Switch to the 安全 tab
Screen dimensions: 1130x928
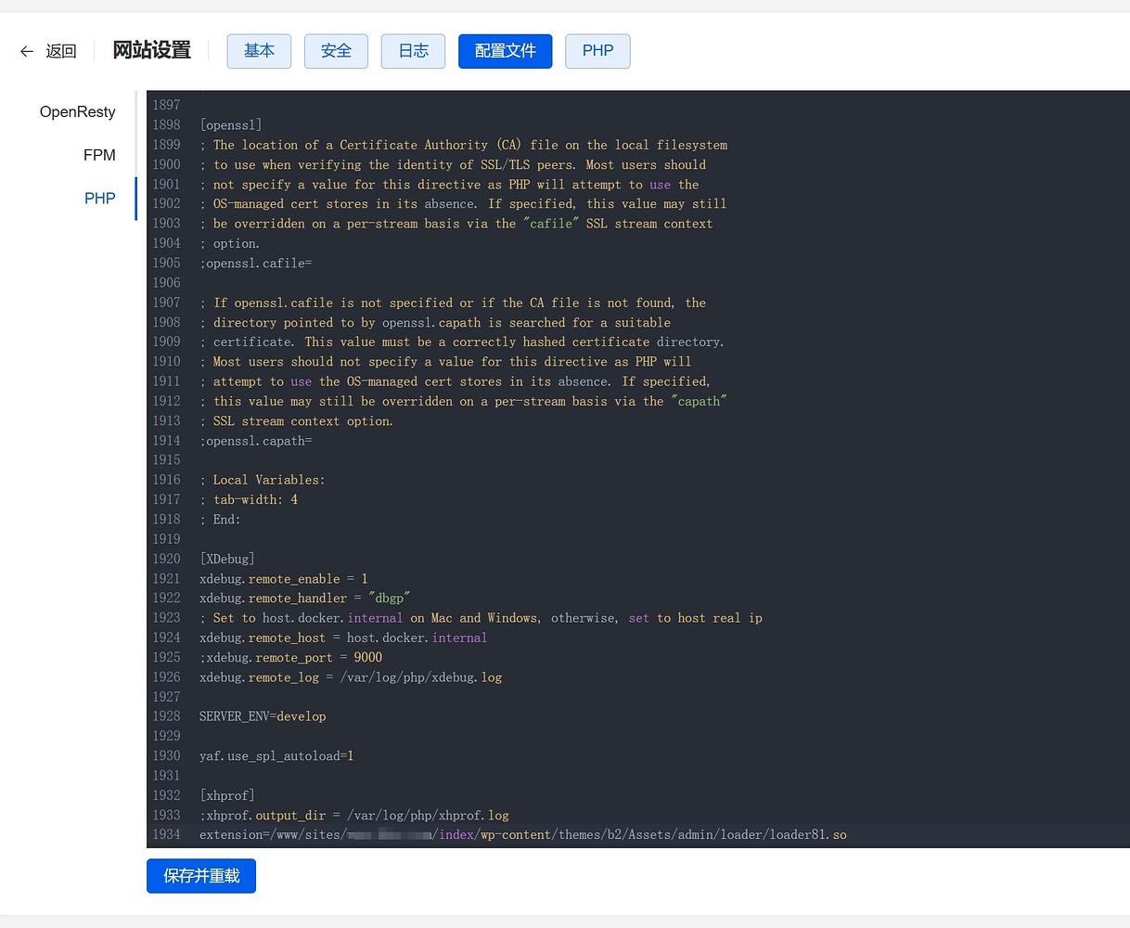point(336,51)
